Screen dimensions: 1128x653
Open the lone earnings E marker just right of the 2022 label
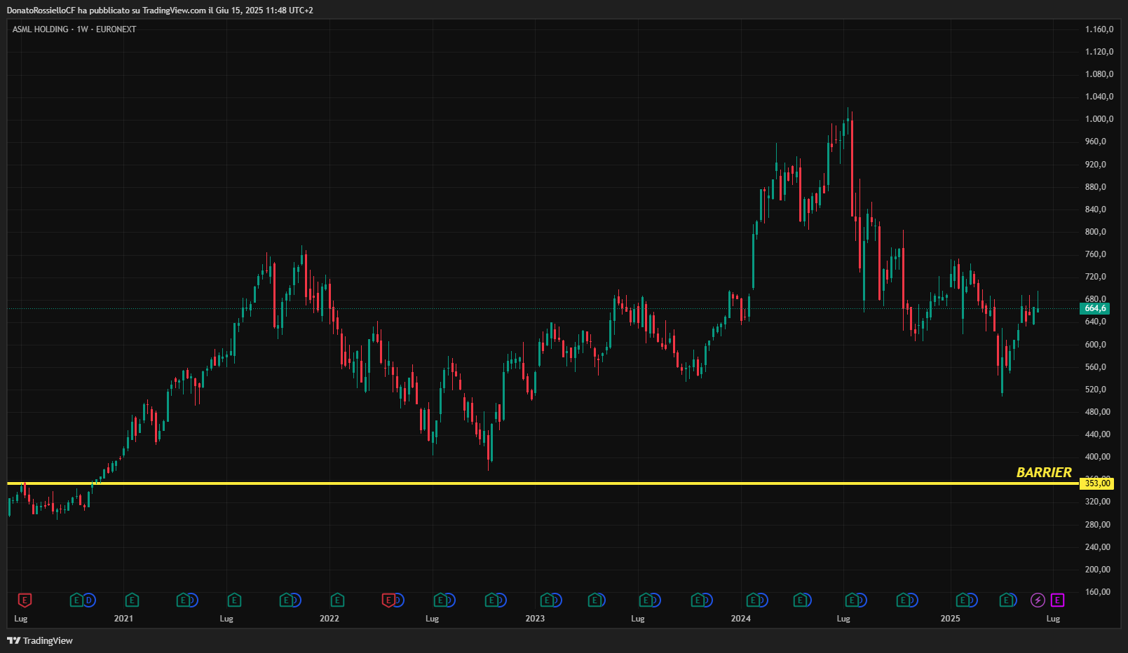coord(337,600)
